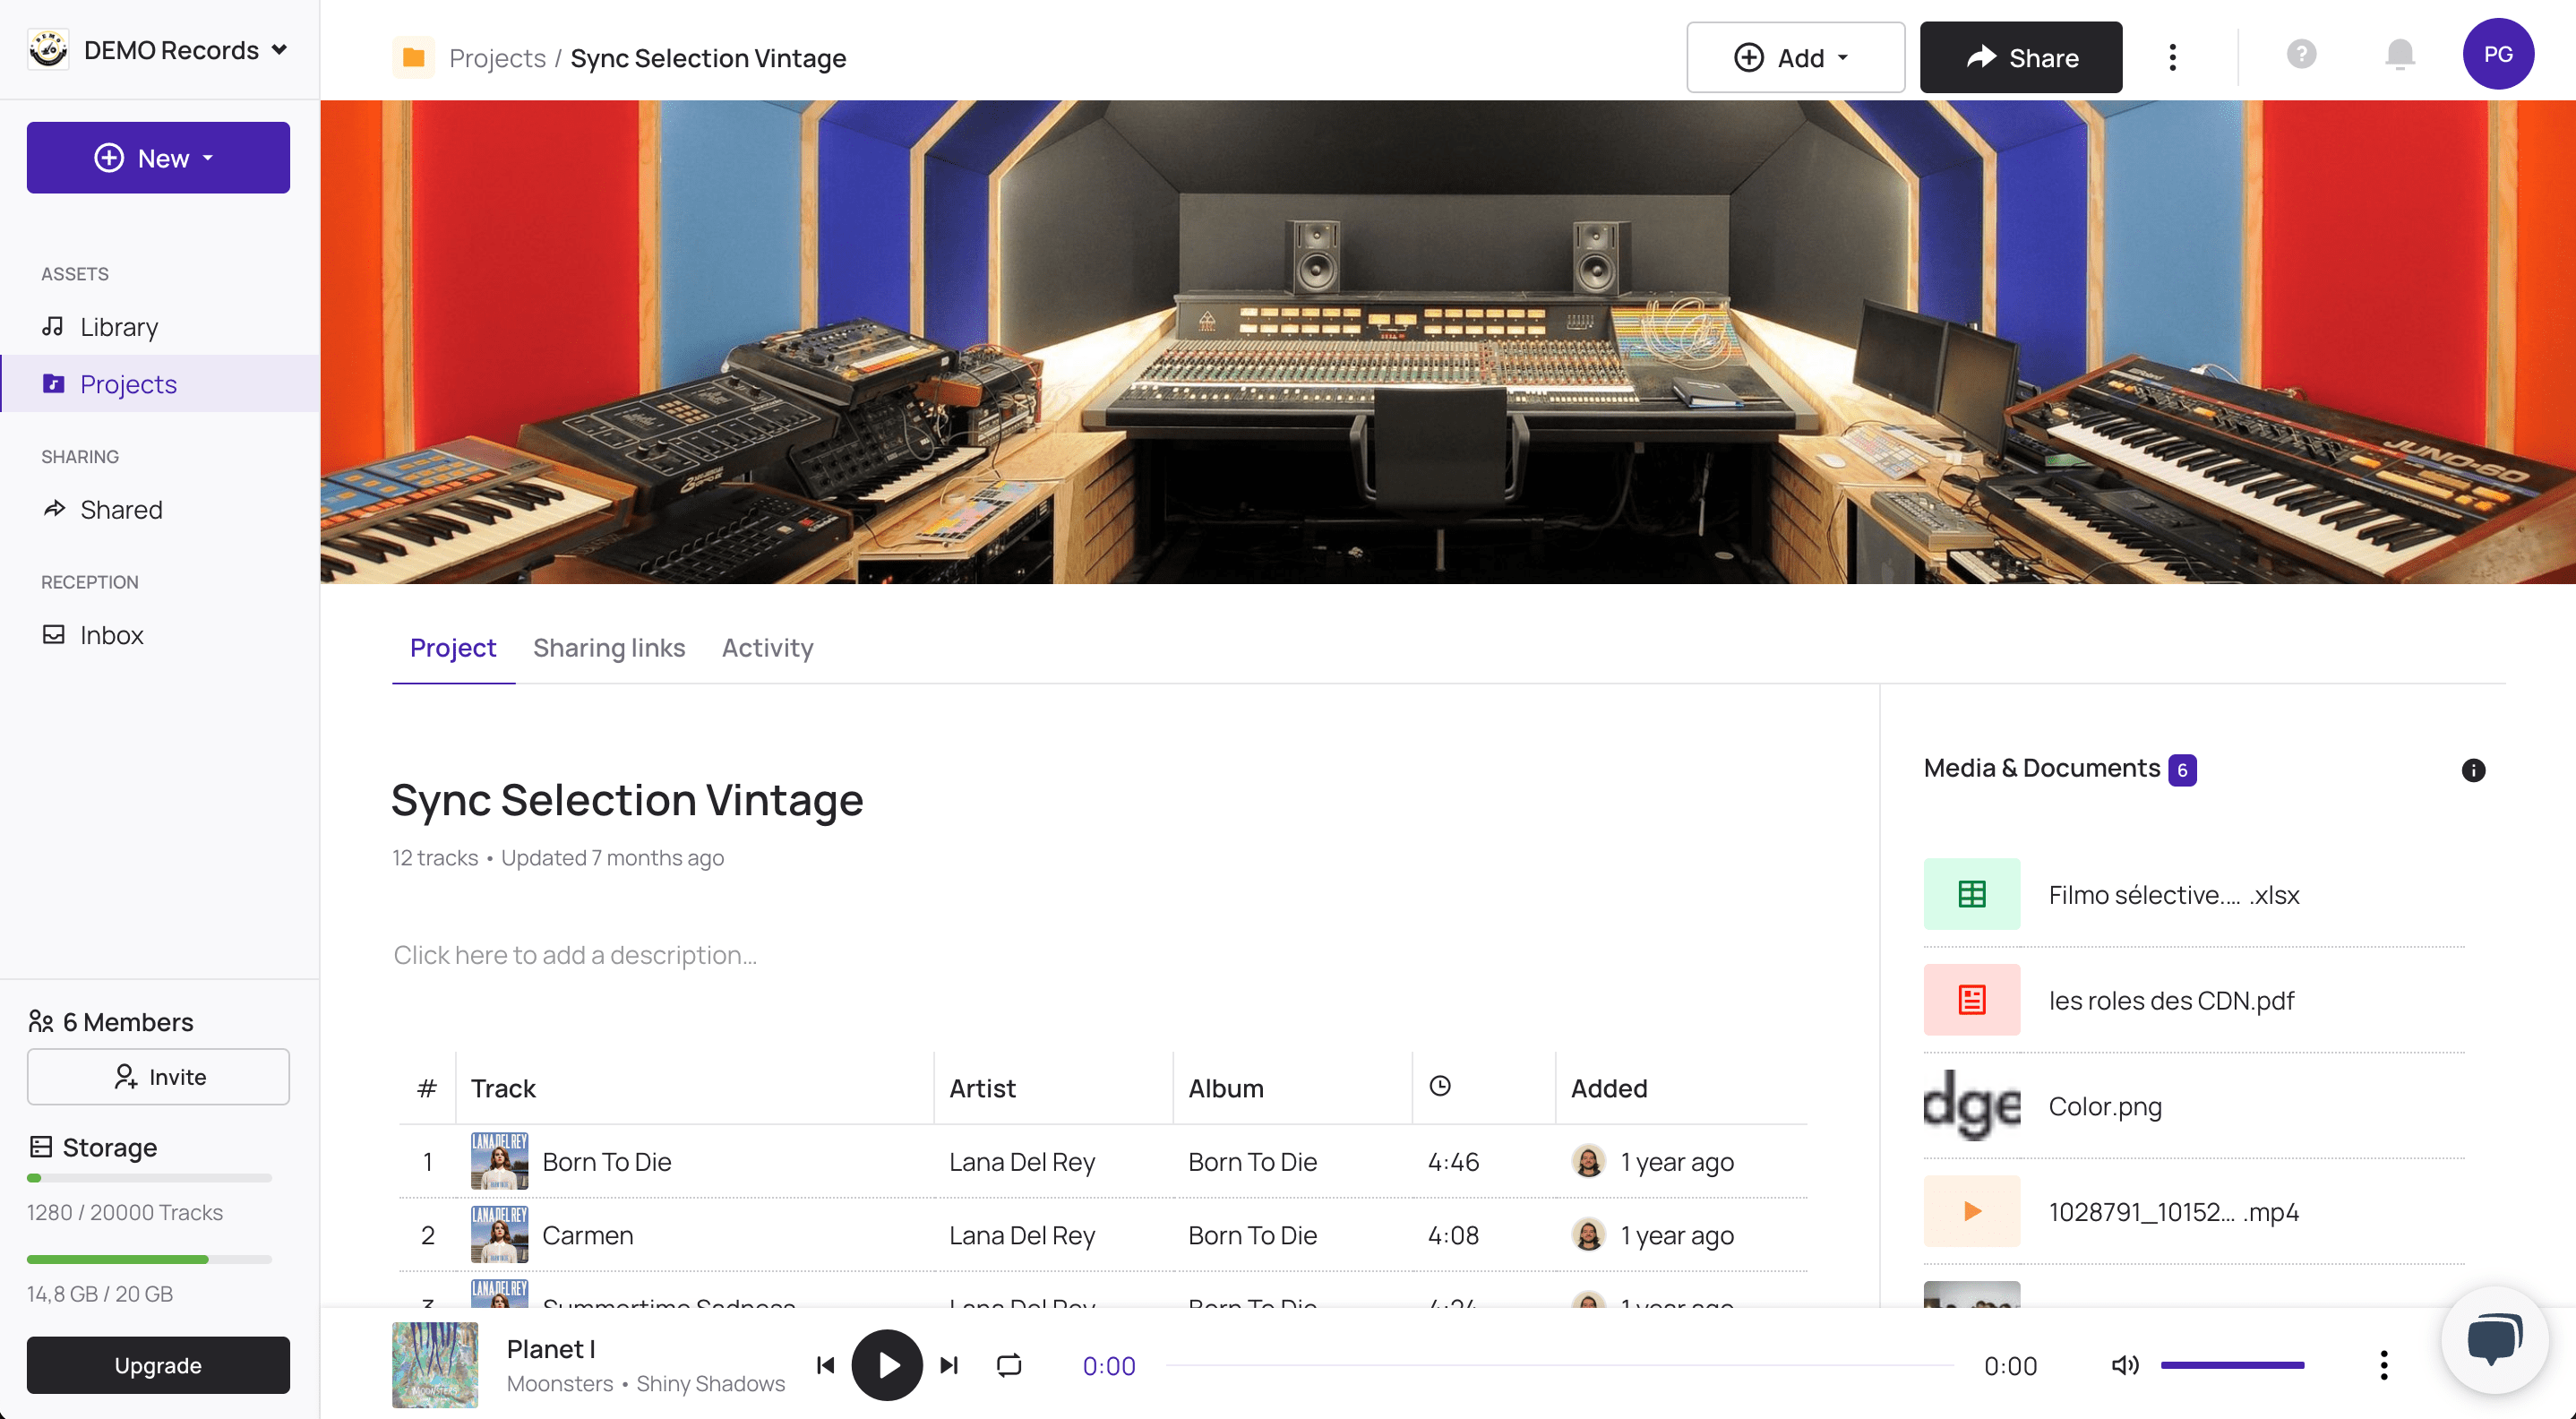The width and height of the screenshot is (2576, 1419).
Task: Switch to the Project tab
Action: tap(453, 648)
